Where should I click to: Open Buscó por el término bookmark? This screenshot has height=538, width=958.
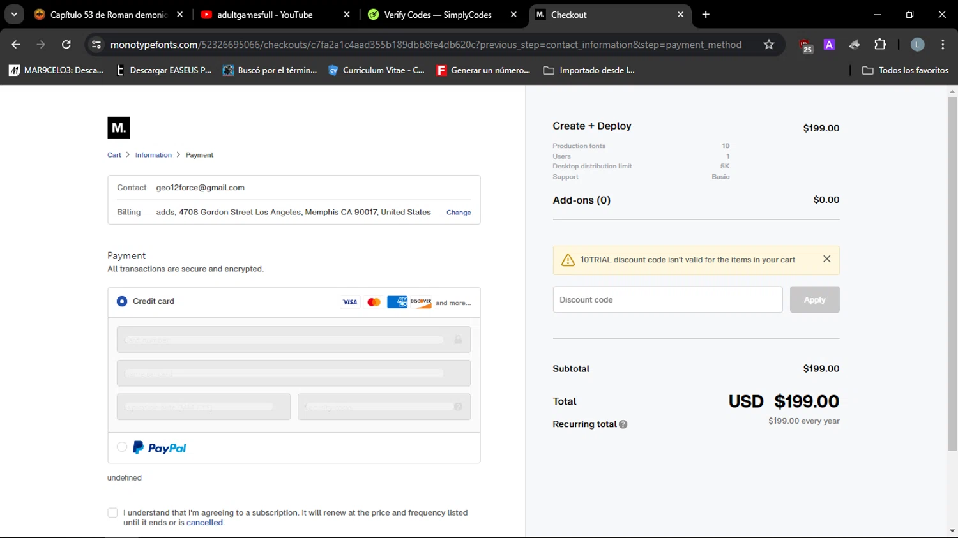[270, 70]
